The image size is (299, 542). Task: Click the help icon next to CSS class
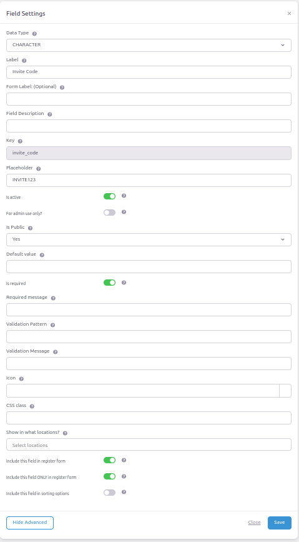32,406
